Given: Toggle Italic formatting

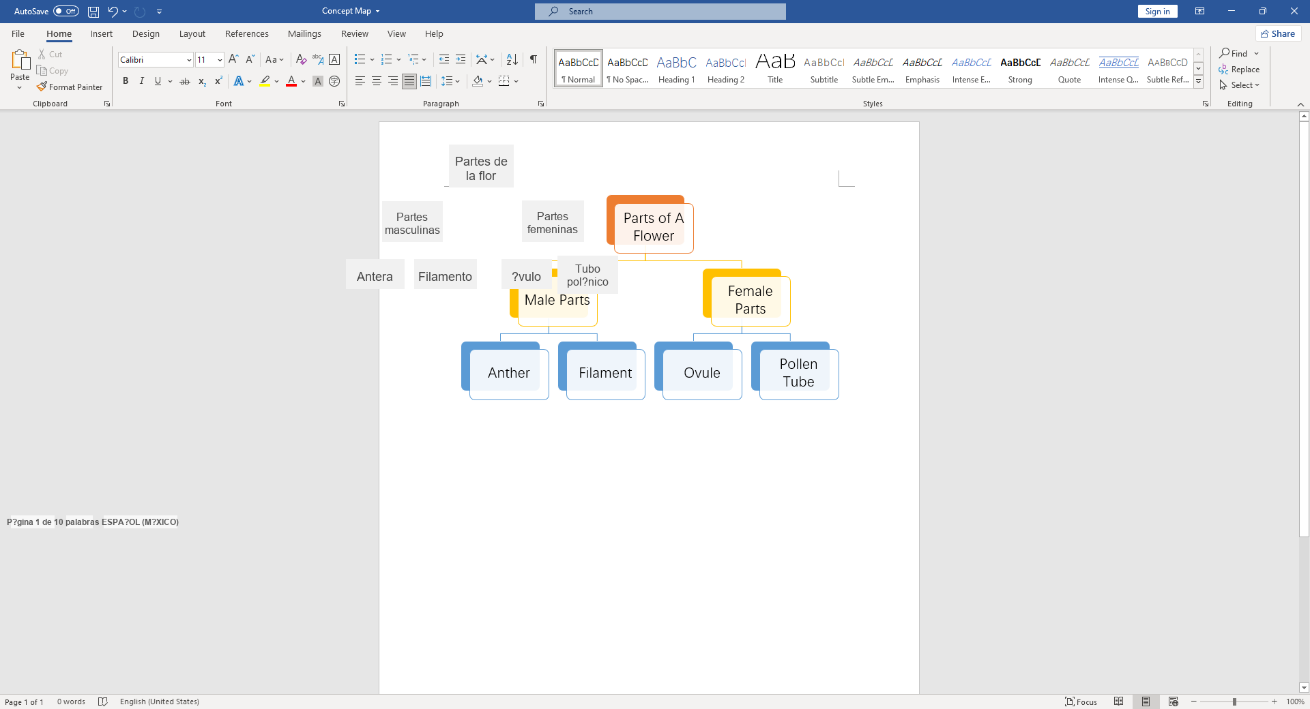Looking at the screenshot, I should [142, 81].
